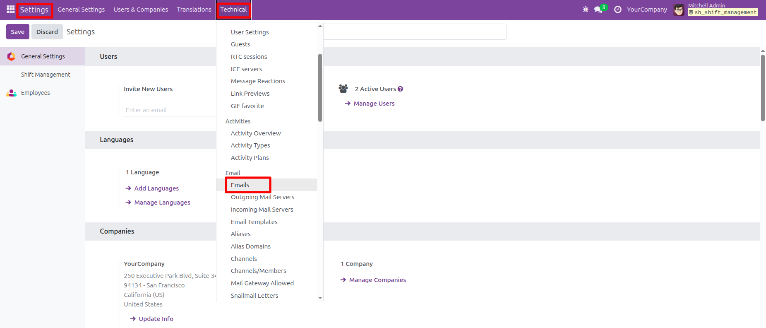
Task: Click Mitchell Admin's avatar picture
Action: coord(678,10)
